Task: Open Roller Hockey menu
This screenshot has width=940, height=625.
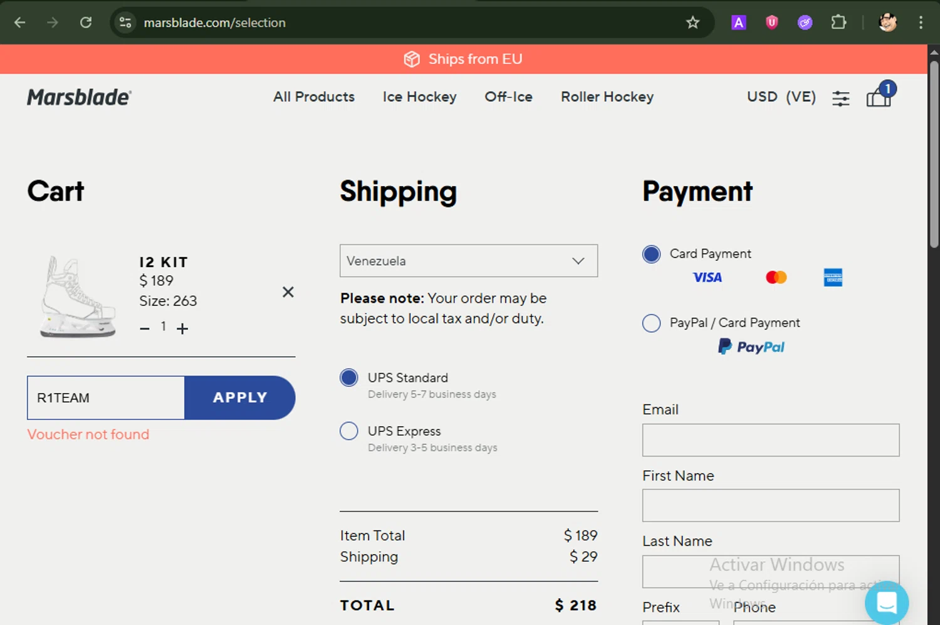Action: coord(607,97)
